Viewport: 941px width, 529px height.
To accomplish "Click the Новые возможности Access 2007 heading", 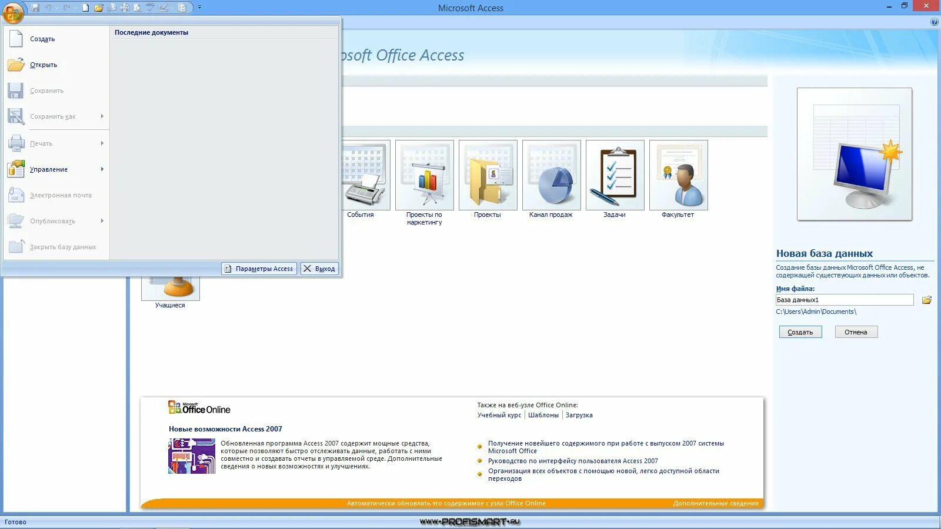I will (225, 429).
